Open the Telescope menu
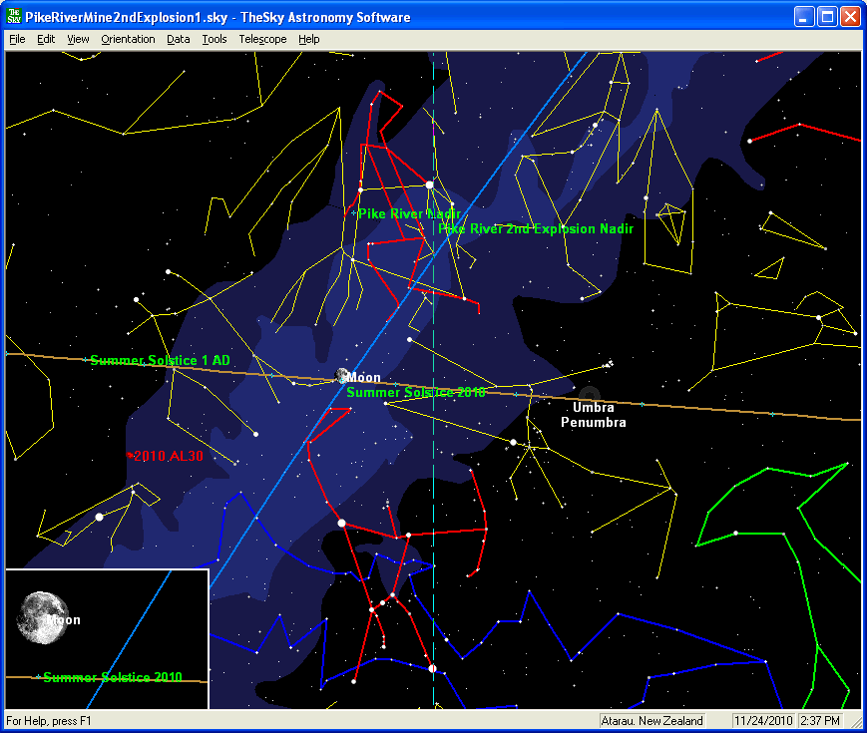Viewport: 867px width, 733px height. [x=262, y=39]
